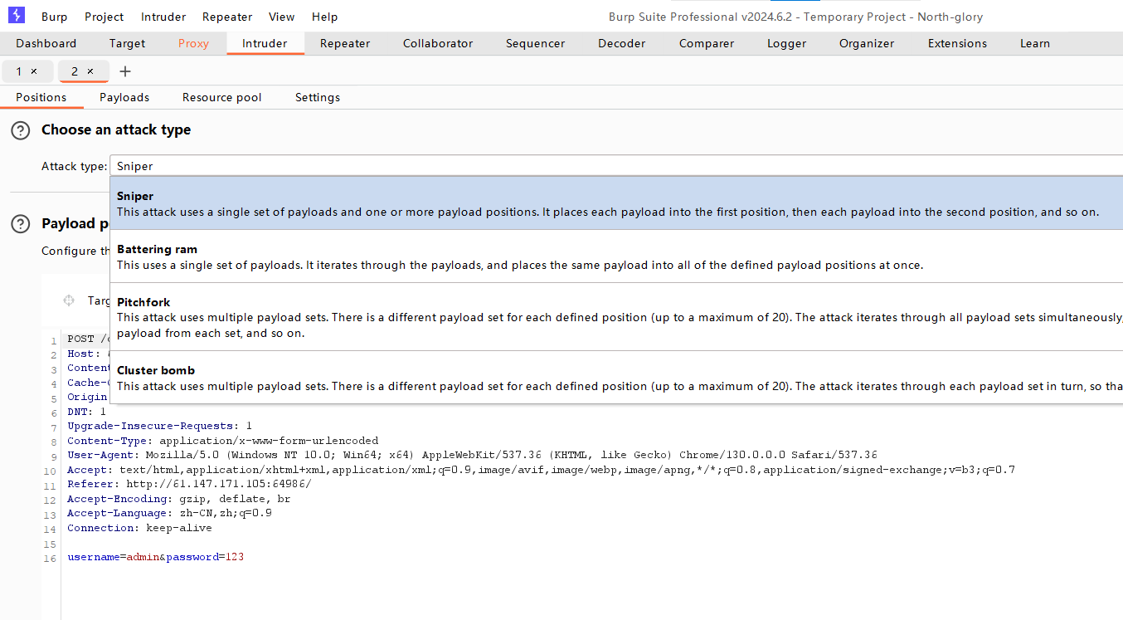Open help icon beside Payload positions heading
Screen dimensions: 1123x620
pos(20,224)
